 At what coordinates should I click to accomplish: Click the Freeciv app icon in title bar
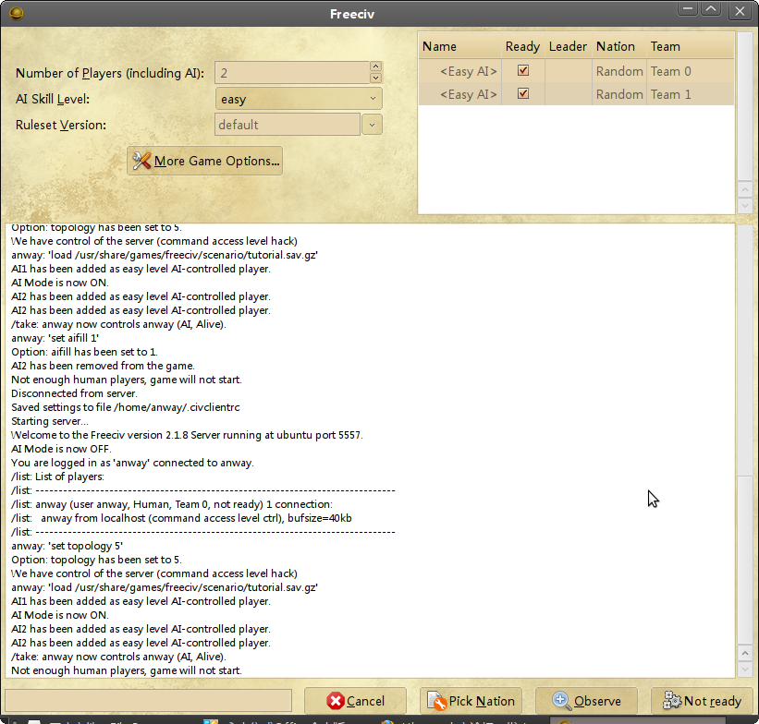tap(17, 13)
